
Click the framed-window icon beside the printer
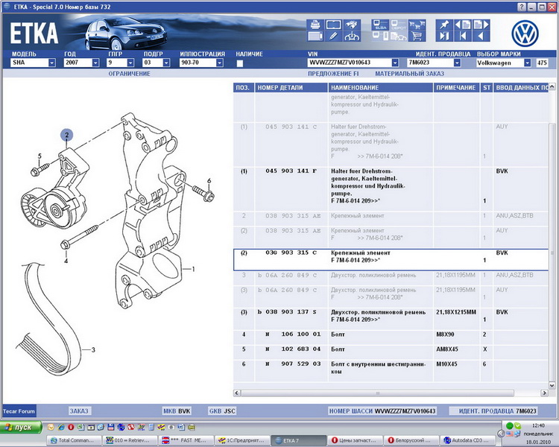click(333, 25)
